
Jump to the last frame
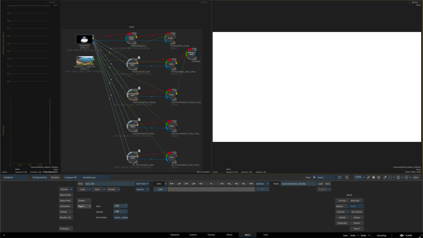(251, 184)
